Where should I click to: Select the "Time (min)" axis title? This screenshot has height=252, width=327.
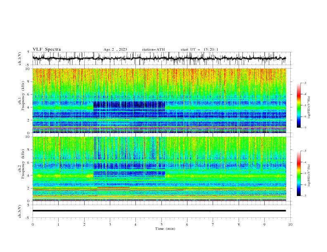(x=165, y=229)
